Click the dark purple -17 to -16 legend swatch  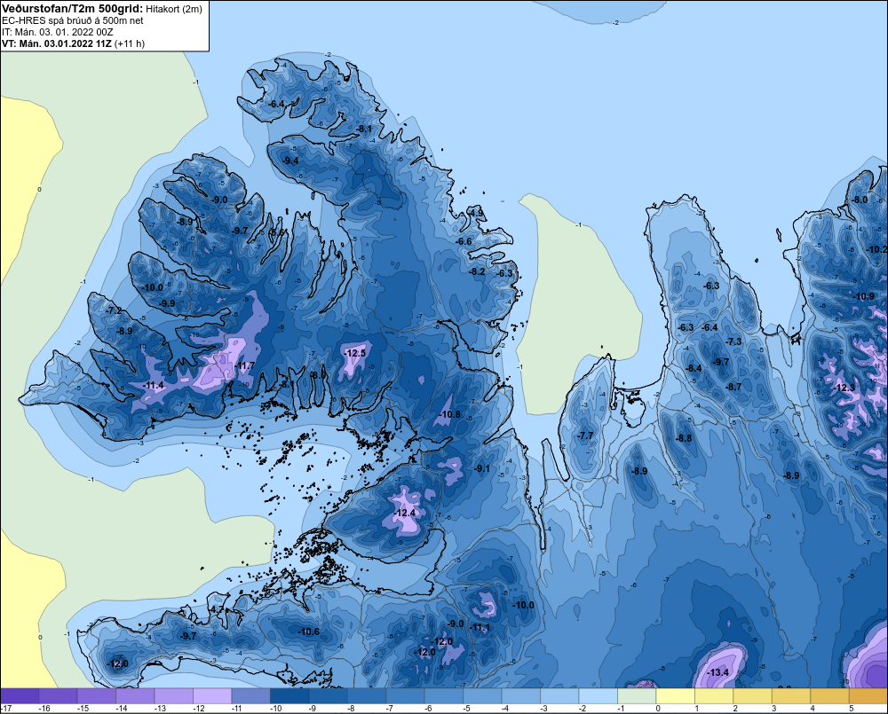(20, 696)
